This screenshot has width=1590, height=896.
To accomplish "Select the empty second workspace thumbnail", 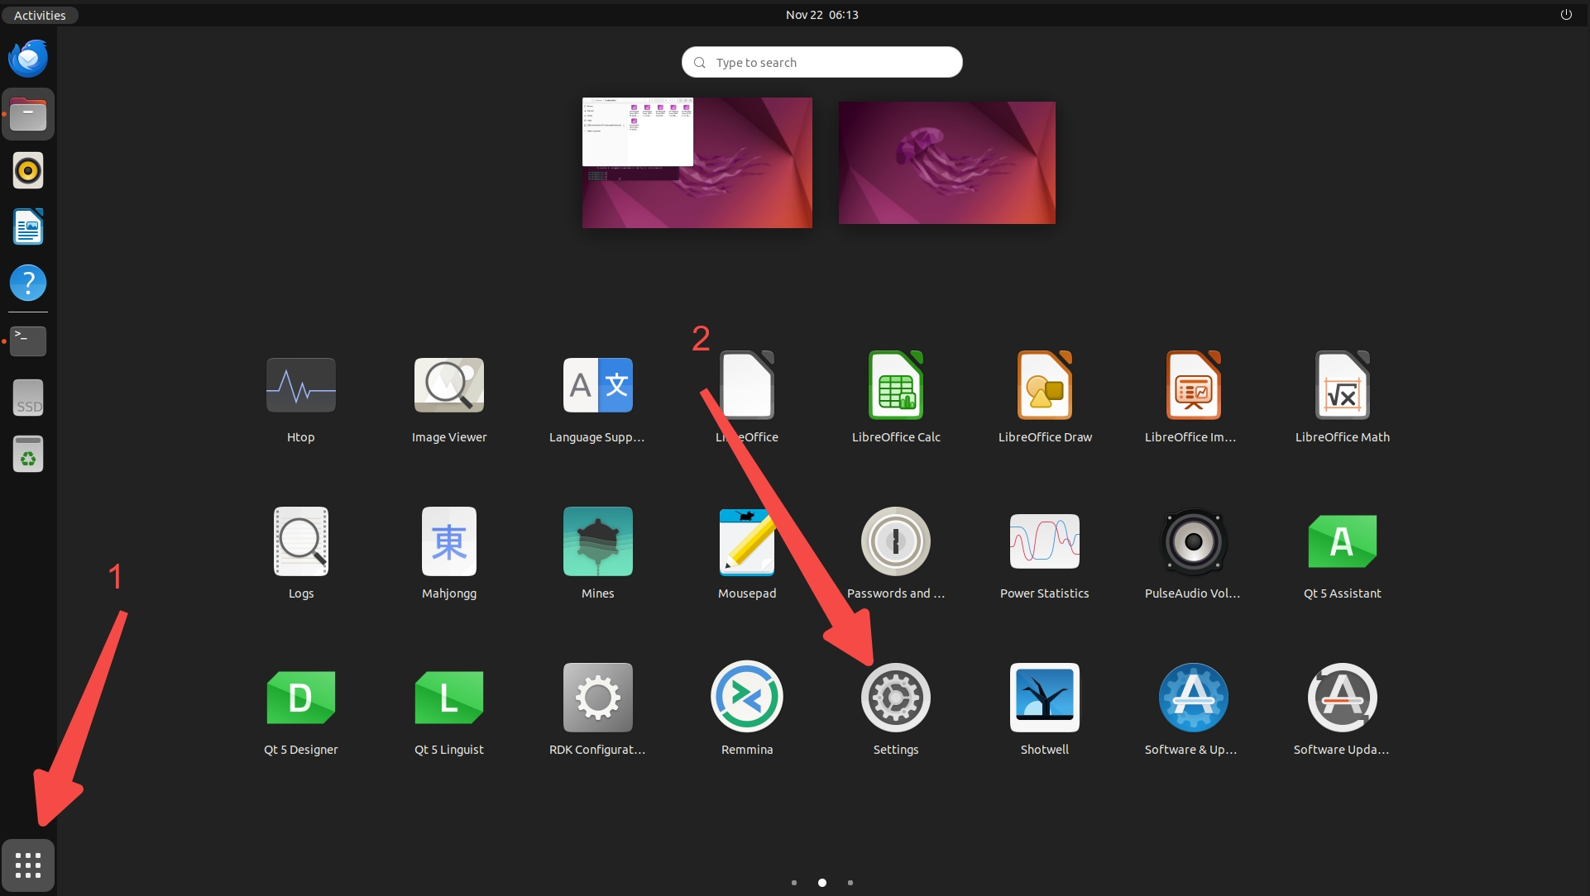I will 946,163.
